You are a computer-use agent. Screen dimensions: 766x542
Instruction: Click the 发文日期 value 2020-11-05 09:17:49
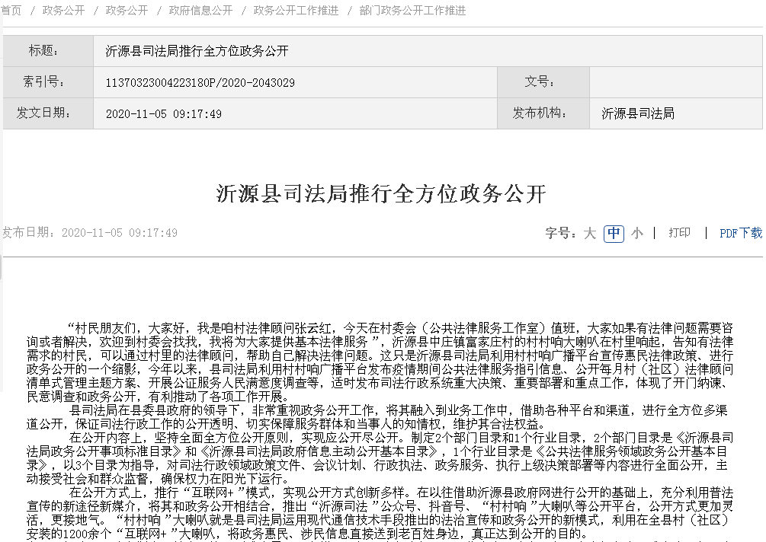click(163, 113)
